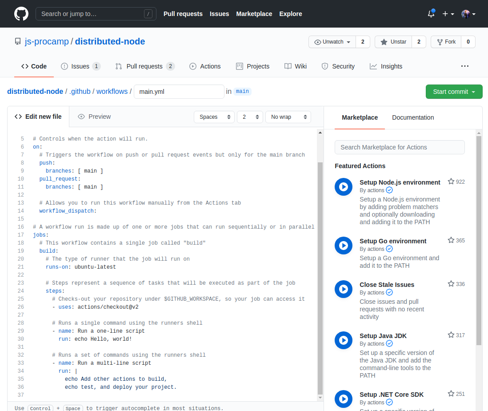Open the Actions tab
Screen dimensions: 488x411
[205, 66]
